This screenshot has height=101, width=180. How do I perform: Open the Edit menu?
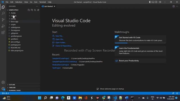pyautogui.click(x=12, y=2)
